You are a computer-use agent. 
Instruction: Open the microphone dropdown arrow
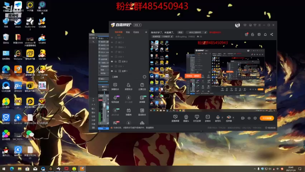pyautogui.click(x=222, y=118)
